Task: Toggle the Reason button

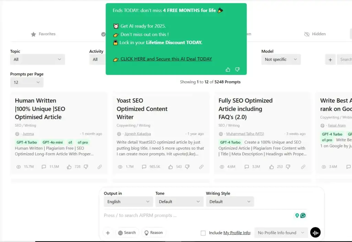Action: [x=154, y=233]
